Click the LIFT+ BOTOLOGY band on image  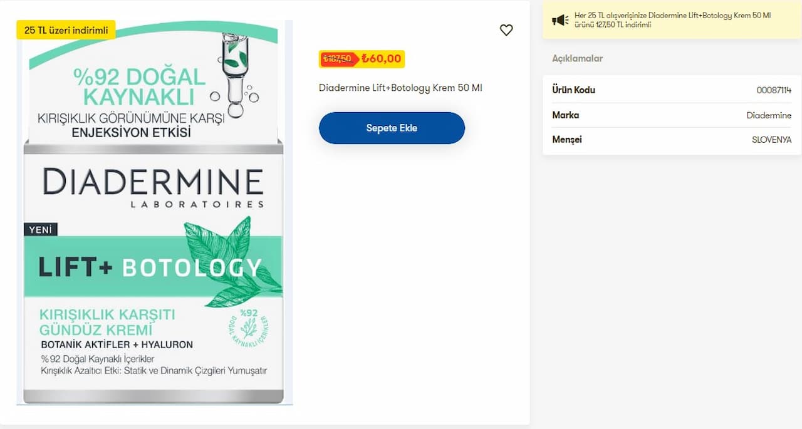tap(149, 267)
